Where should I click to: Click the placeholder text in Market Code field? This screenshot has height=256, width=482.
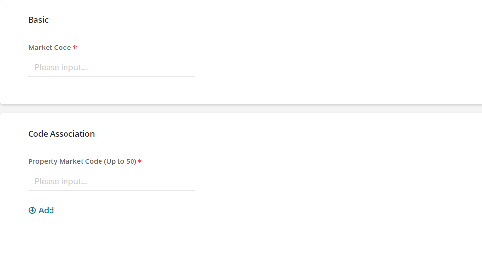tap(61, 67)
